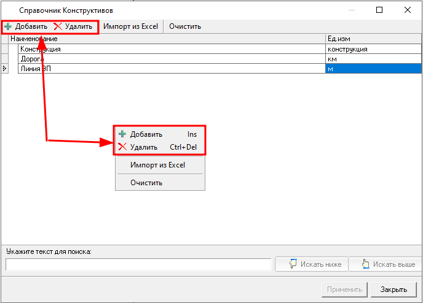Sort by the Наименование column header
The width and height of the screenshot is (423, 303).
point(166,39)
